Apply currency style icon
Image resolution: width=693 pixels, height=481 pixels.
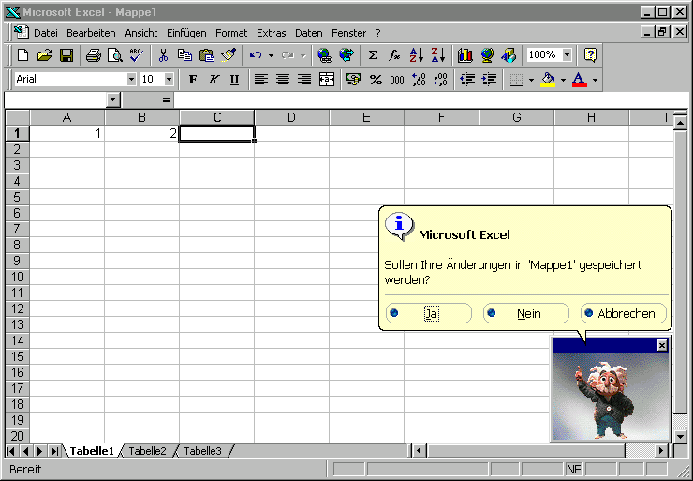(x=353, y=80)
